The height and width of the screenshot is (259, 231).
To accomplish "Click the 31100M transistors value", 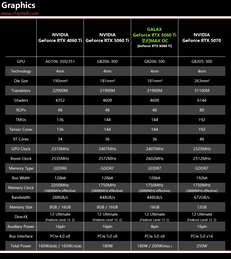I will tap(202, 91).
